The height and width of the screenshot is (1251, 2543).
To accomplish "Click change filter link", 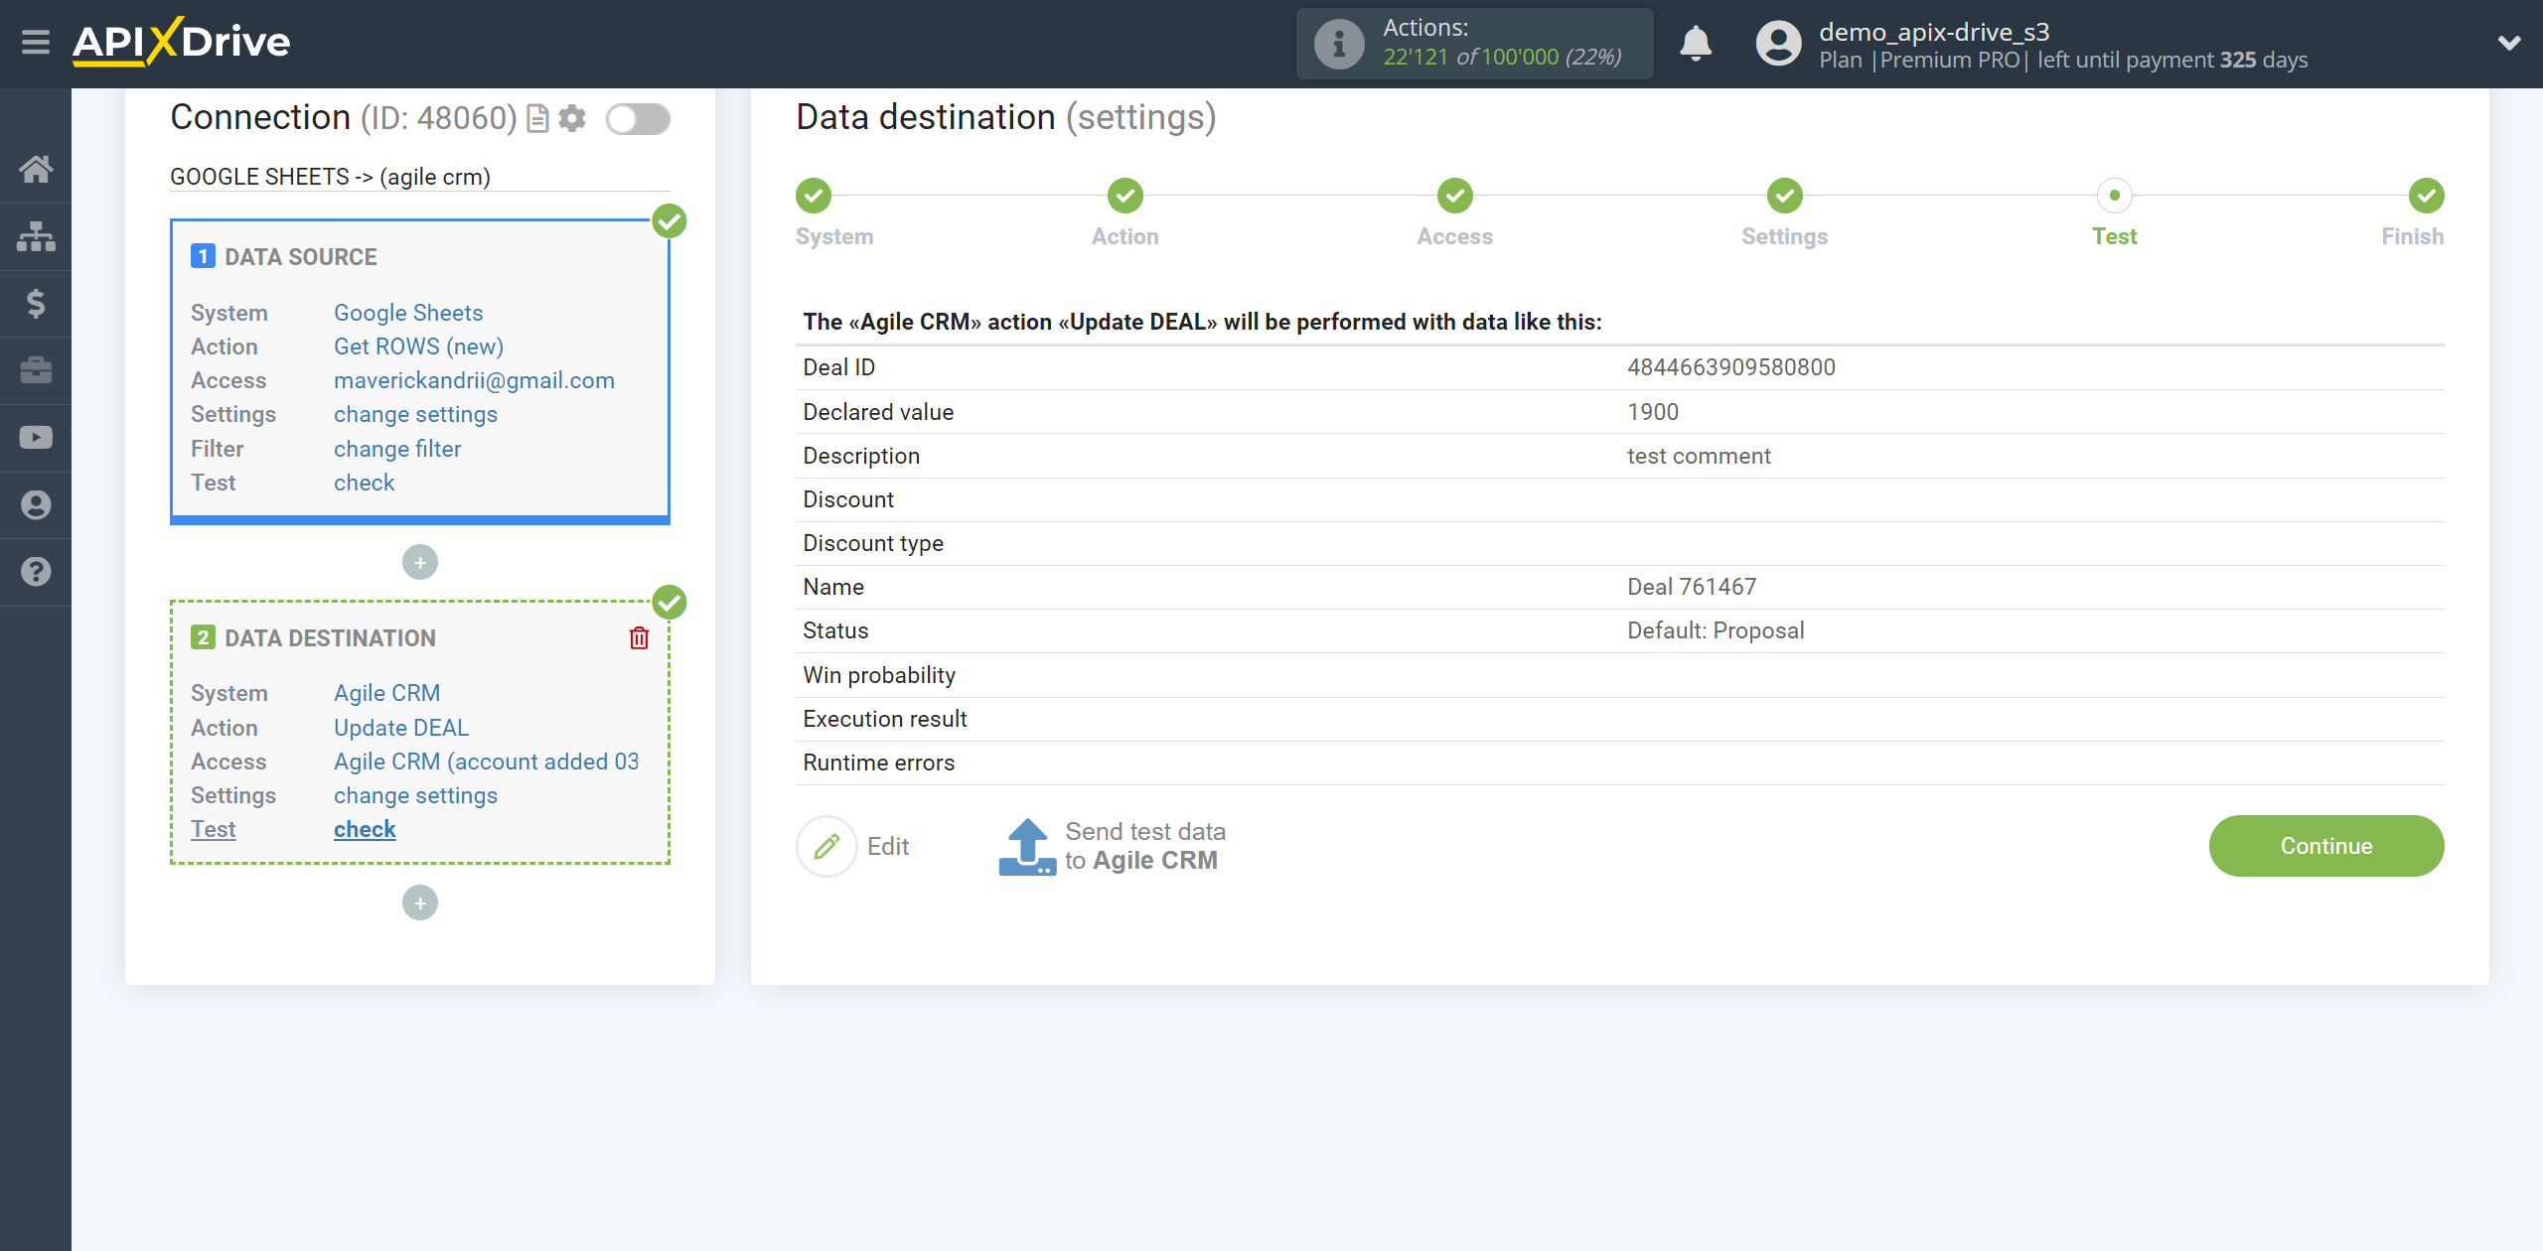I will 397,449.
